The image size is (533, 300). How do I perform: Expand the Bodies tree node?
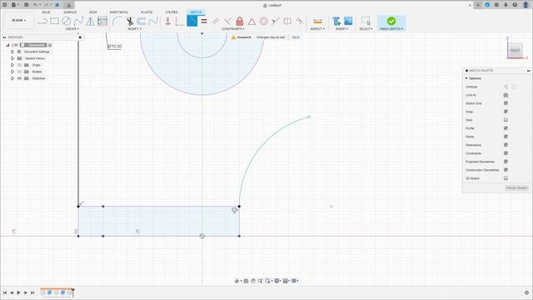coord(12,72)
